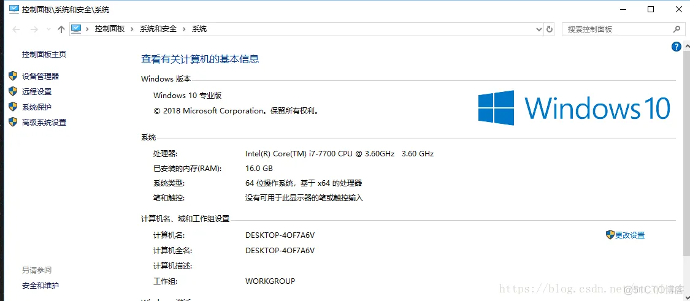Refresh the address bar location
Image resolution: width=690 pixels, height=301 pixels.
coord(549,29)
